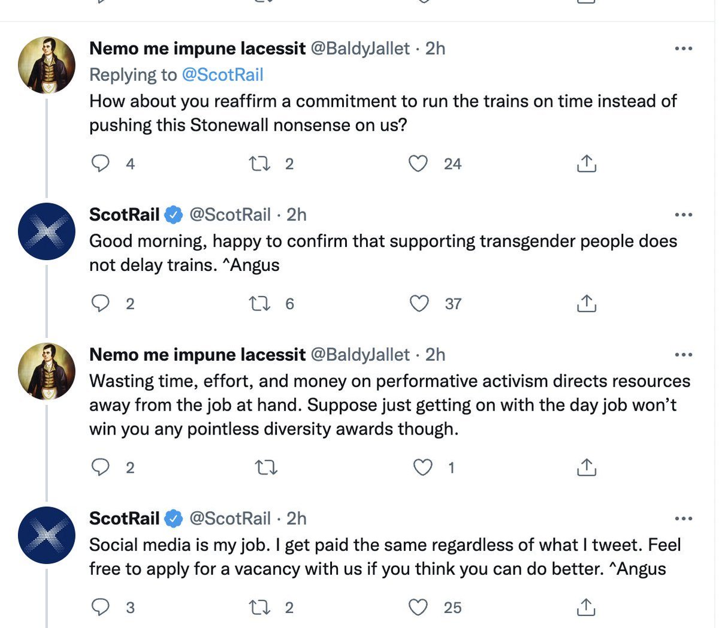719x628 pixels.
Task: Reply to ScotRail's social media job tweet
Action: 100,608
